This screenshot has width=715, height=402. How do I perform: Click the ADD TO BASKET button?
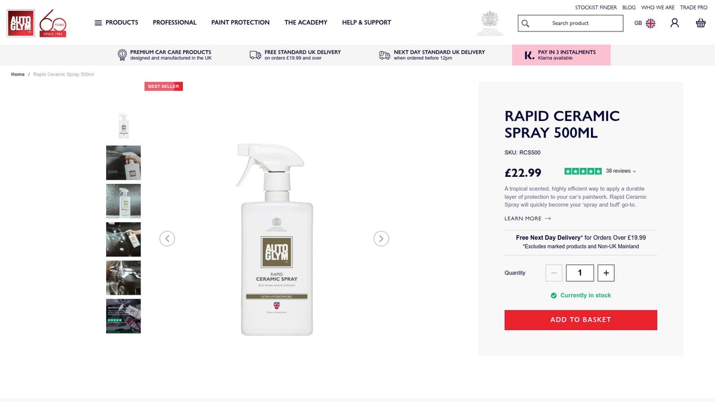click(x=580, y=320)
